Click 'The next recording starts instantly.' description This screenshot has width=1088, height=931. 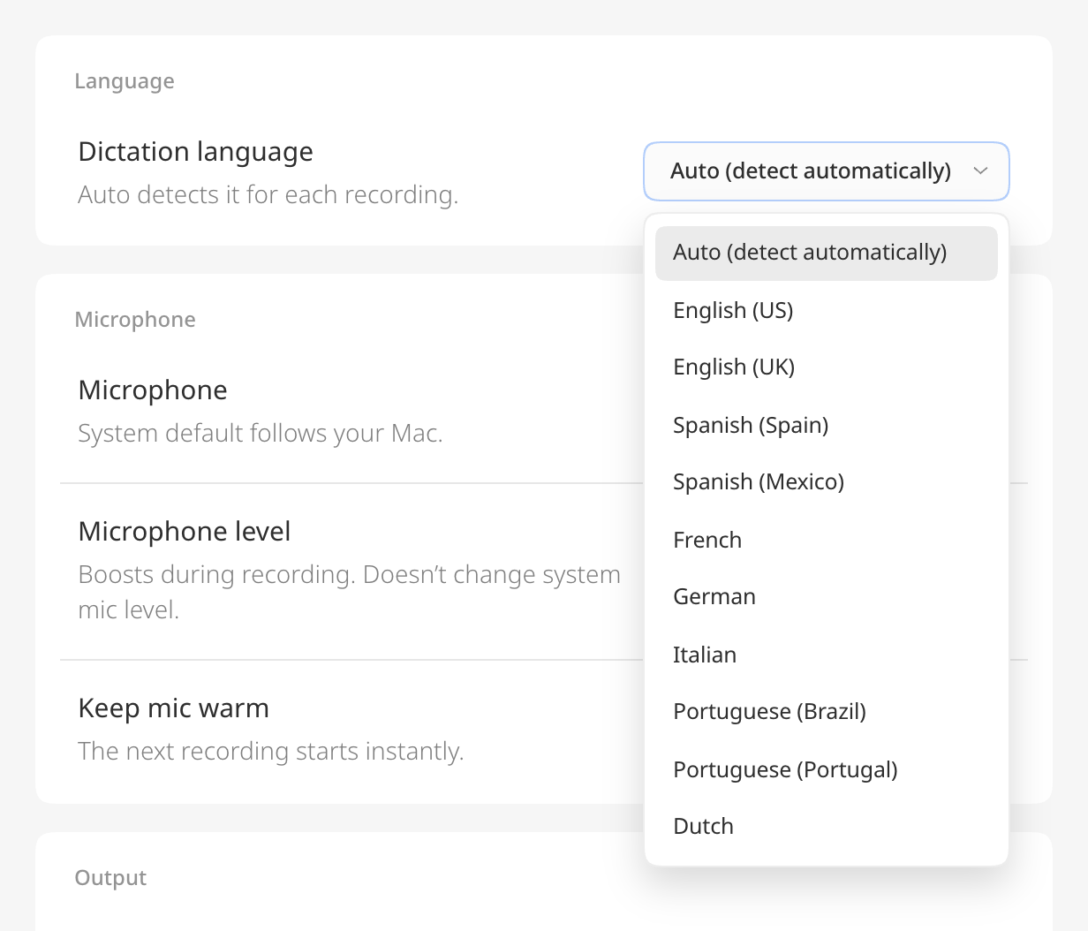pyautogui.click(x=271, y=752)
